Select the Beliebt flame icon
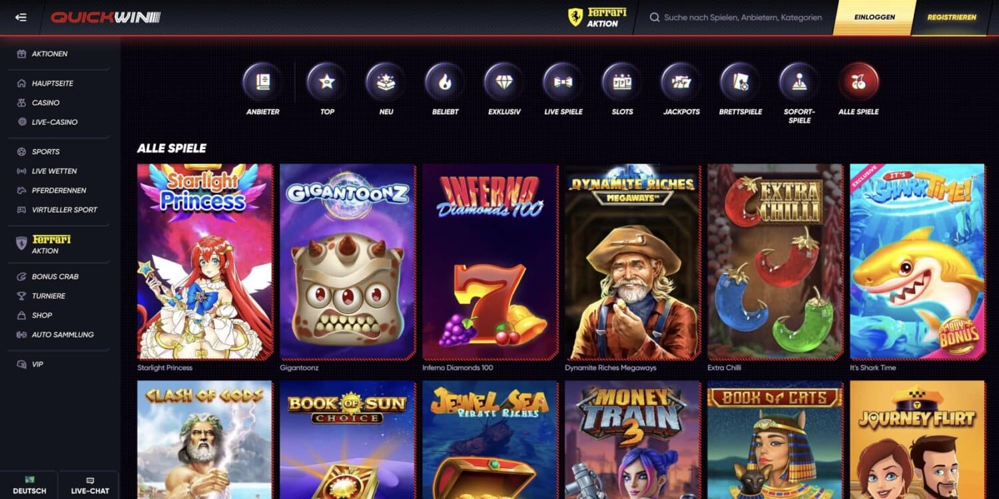 point(445,82)
